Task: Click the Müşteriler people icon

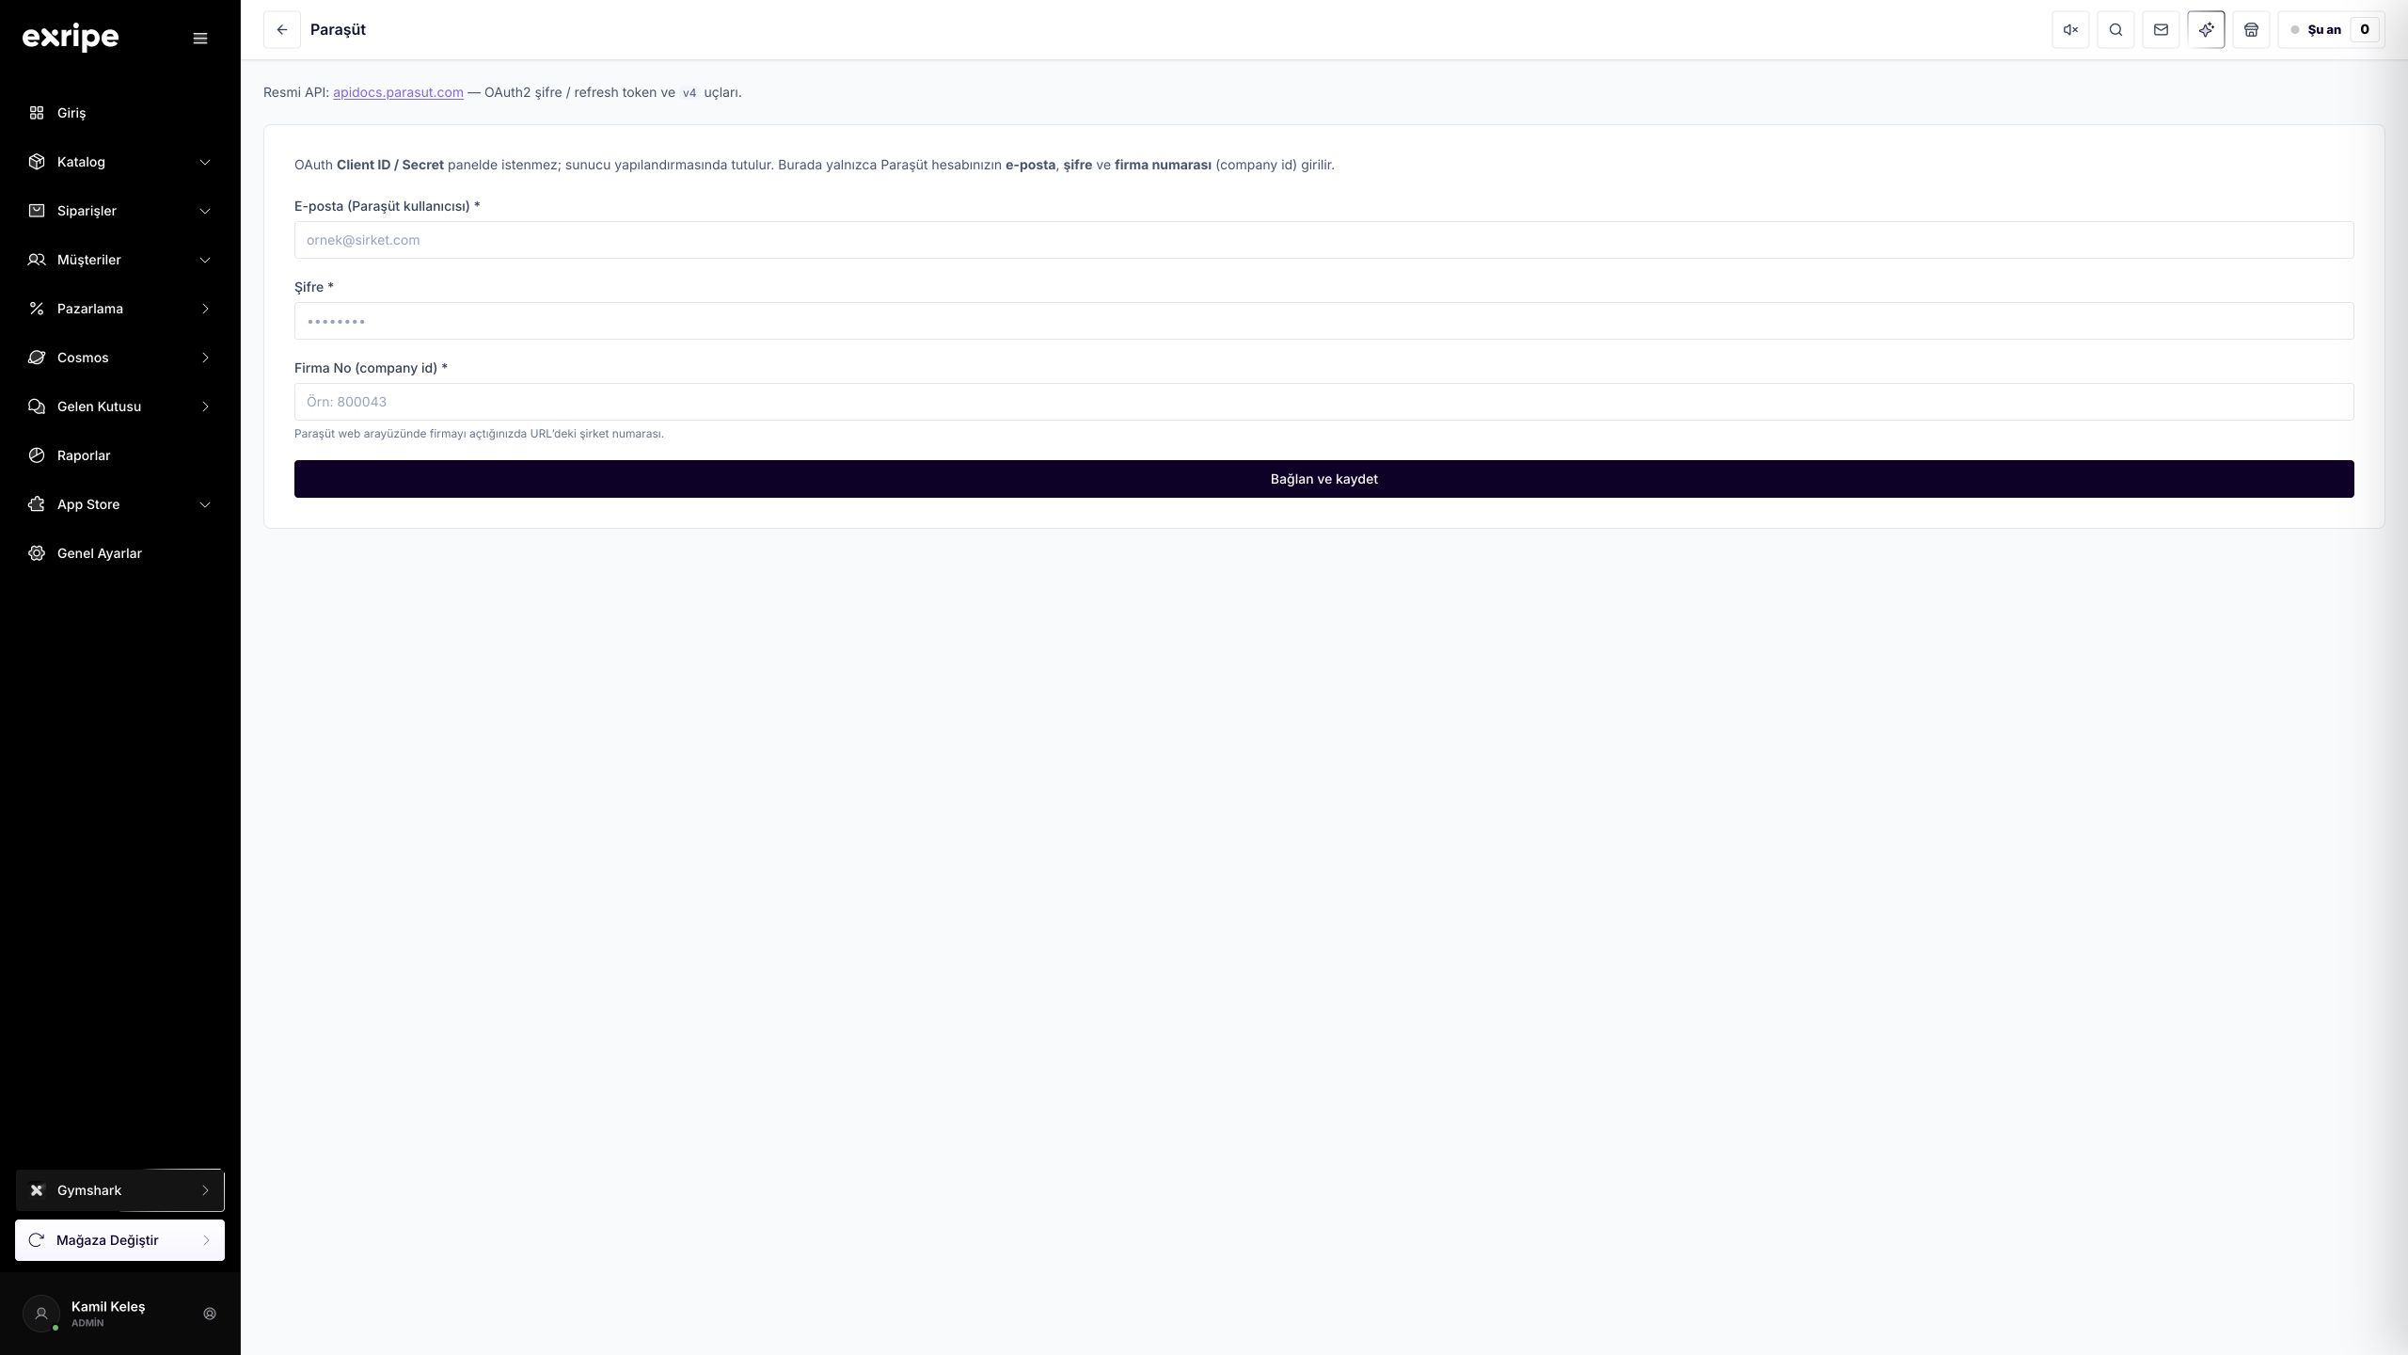Action: [37, 260]
